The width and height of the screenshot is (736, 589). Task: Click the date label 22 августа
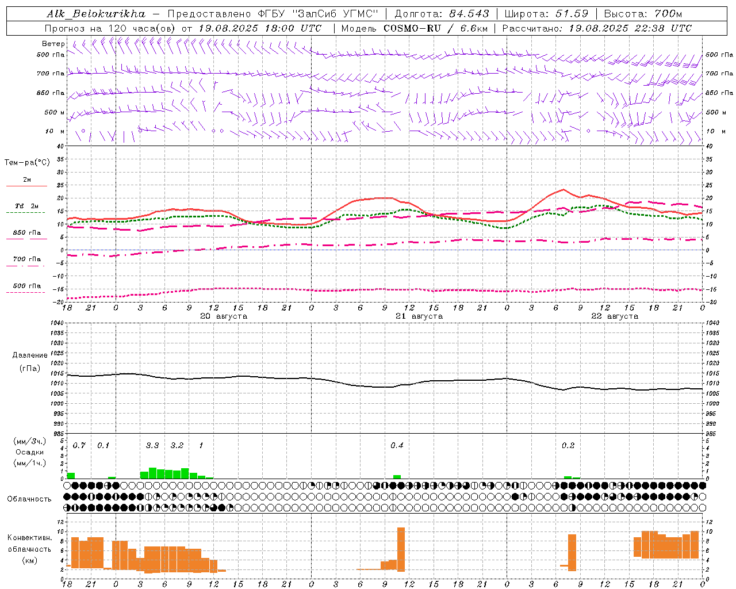pos(615,316)
